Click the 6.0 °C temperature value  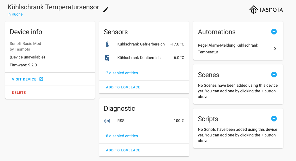click(179, 58)
